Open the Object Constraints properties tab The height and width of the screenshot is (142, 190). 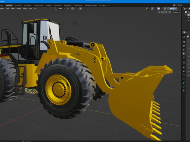point(184,83)
